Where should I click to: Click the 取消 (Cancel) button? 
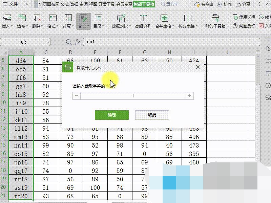click(152, 115)
